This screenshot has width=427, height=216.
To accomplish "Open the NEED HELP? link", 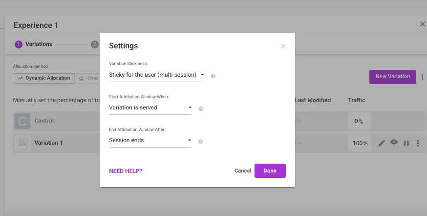I will 126,171.
